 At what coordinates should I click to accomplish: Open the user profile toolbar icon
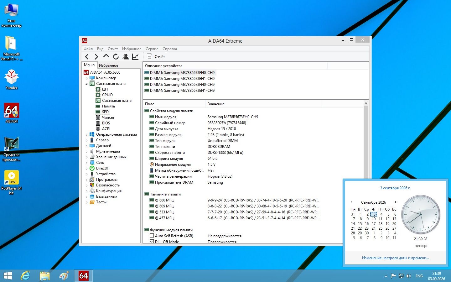click(x=126, y=57)
